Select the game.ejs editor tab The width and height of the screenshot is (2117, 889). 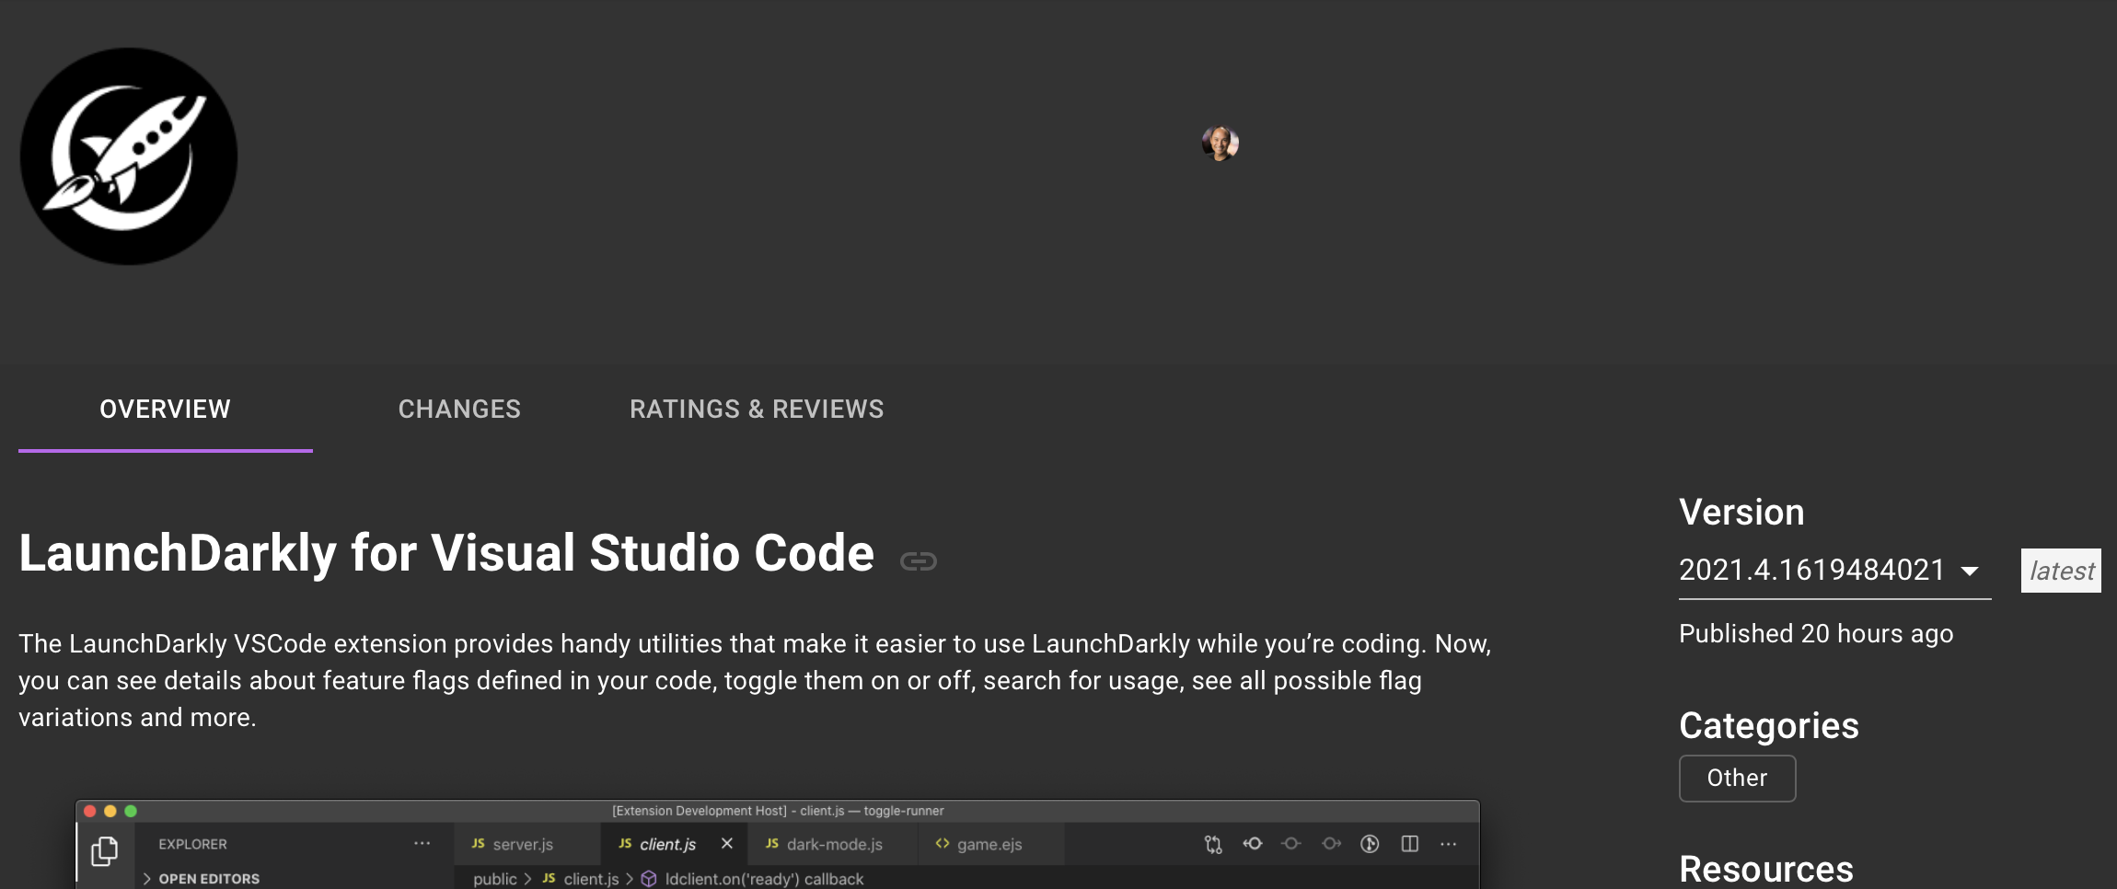coord(990,844)
